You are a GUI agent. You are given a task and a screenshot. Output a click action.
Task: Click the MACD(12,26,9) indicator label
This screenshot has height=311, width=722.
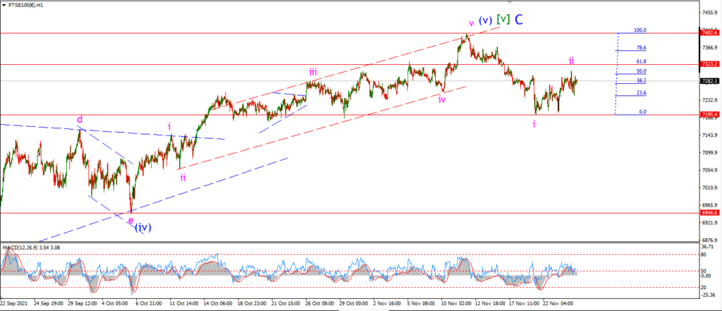tap(22, 248)
